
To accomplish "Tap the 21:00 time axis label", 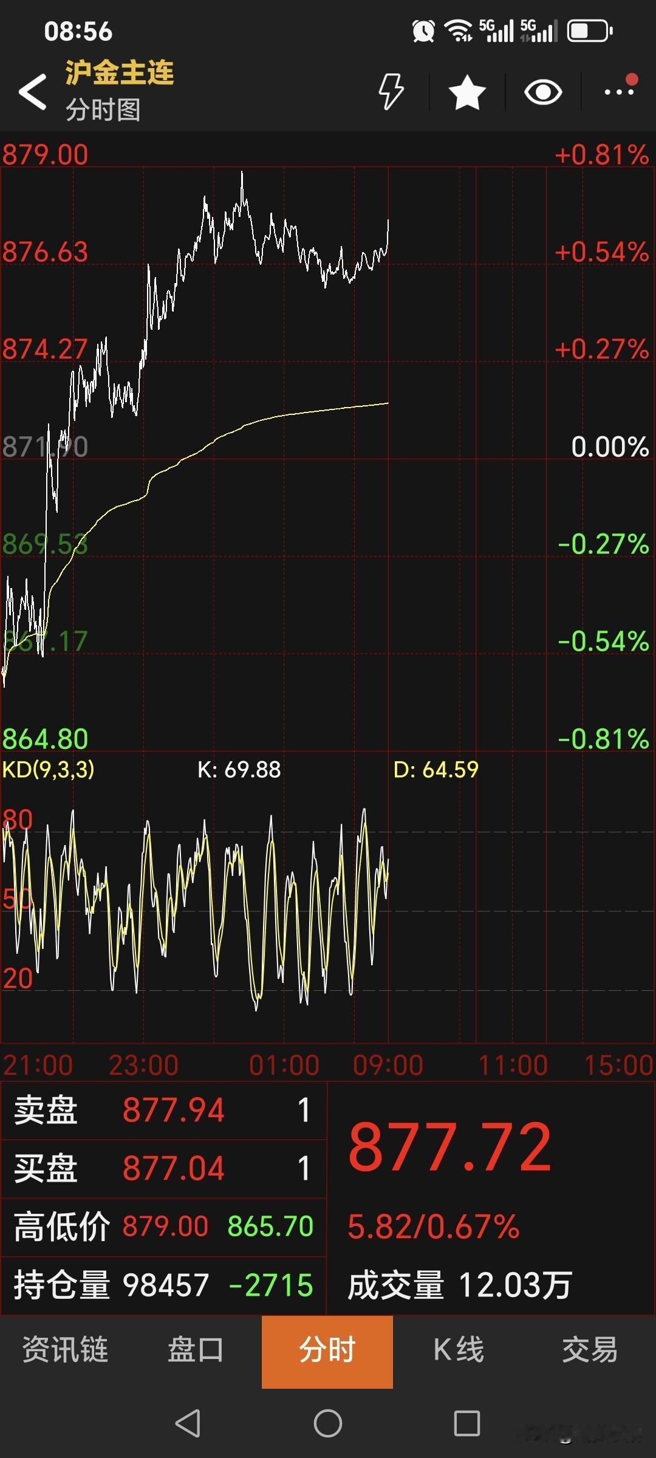I will coord(38,1066).
